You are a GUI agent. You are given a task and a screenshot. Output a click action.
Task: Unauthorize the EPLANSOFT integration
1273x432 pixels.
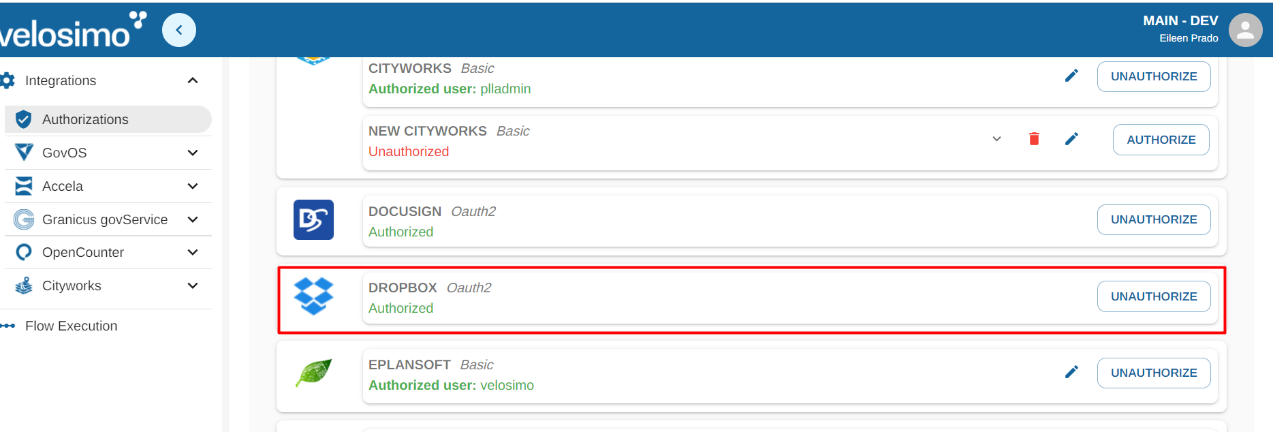pos(1154,373)
